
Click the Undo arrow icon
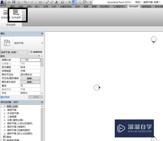(25, 2)
